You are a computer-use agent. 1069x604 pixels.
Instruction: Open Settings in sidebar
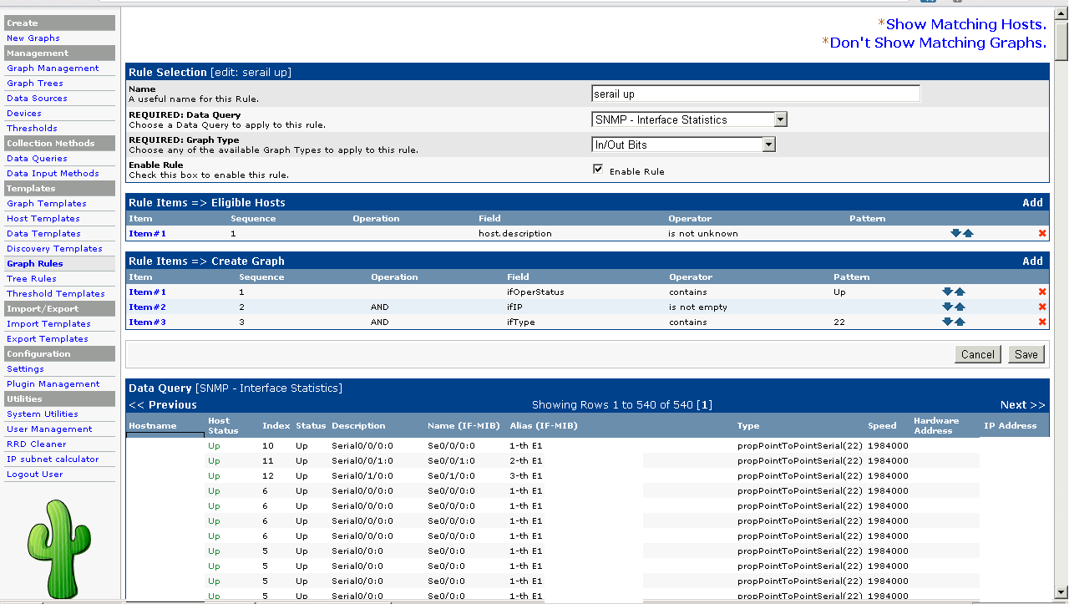[x=25, y=369]
